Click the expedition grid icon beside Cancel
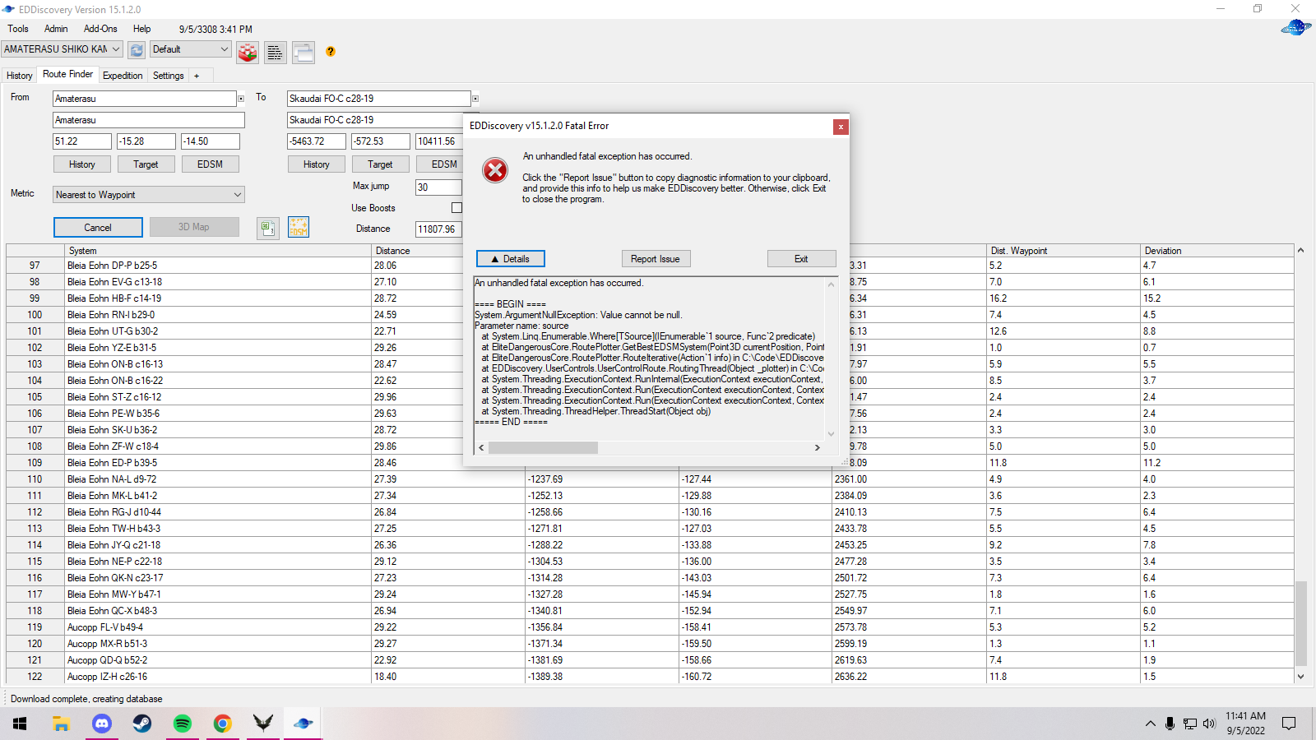 [268, 227]
